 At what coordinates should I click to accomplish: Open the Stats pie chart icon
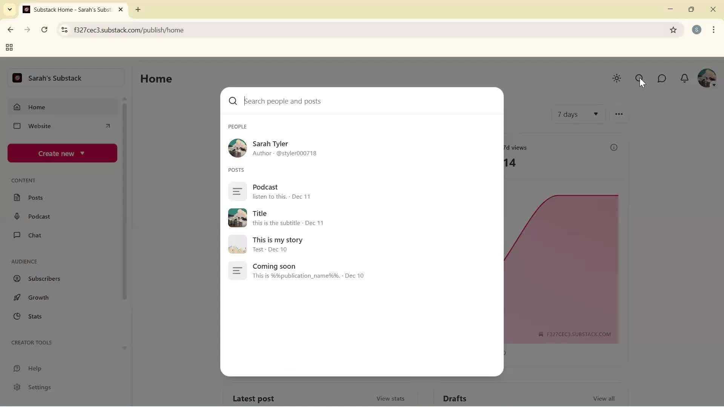17,316
